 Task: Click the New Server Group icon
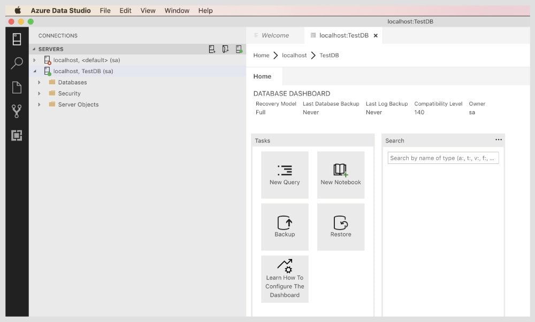[x=225, y=49]
